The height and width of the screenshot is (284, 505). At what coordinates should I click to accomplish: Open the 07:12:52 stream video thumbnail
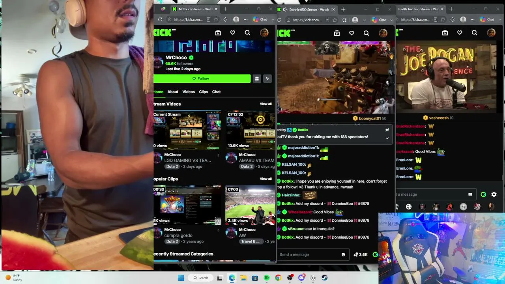click(250, 130)
